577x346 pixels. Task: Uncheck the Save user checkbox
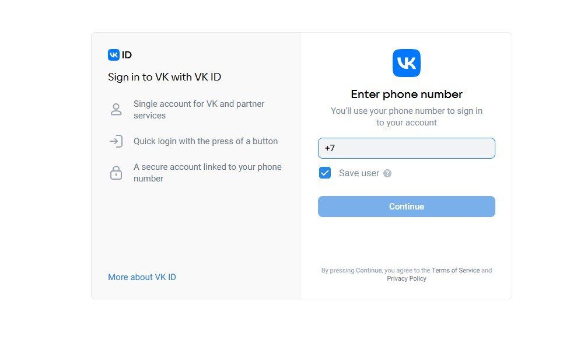point(325,173)
